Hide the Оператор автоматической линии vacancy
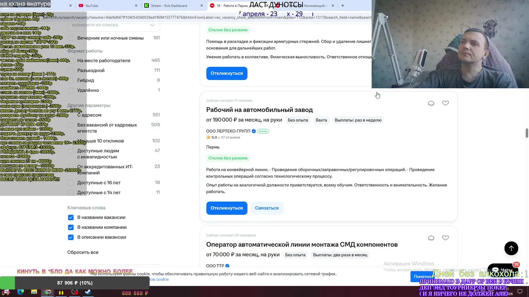 coord(431,238)
